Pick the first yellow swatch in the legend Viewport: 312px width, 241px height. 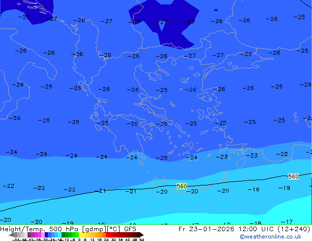pos(81,235)
